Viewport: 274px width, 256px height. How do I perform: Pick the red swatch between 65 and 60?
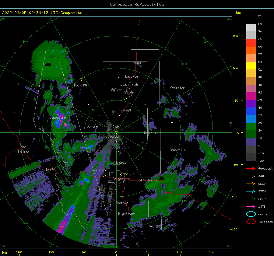coord(251,43)
